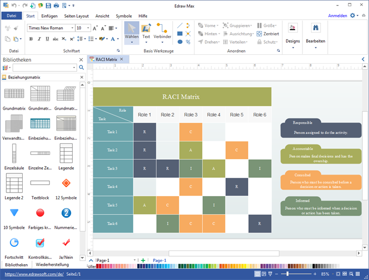Adjust the zoom slider
Image resolution: width=369 pixels, height=280 pixels.
(287, 274)
